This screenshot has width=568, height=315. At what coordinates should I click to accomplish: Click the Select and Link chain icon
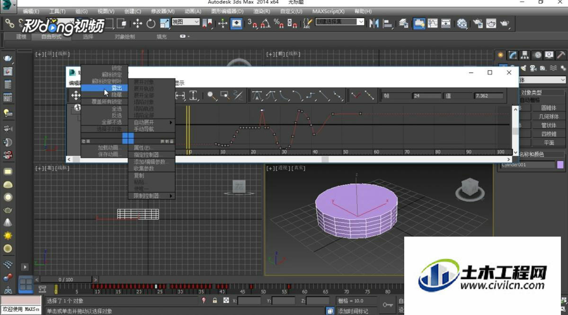9,23
